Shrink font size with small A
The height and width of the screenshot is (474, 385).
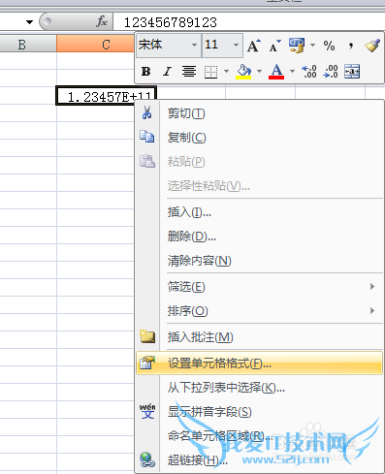pyautogui.click(x=275, y=47)
